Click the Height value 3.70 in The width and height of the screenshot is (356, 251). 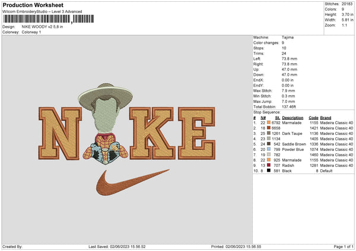coord(348,14)
